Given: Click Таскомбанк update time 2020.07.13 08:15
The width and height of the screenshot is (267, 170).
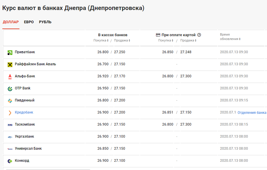Looking at the screenshot, I should pos(234,124).
